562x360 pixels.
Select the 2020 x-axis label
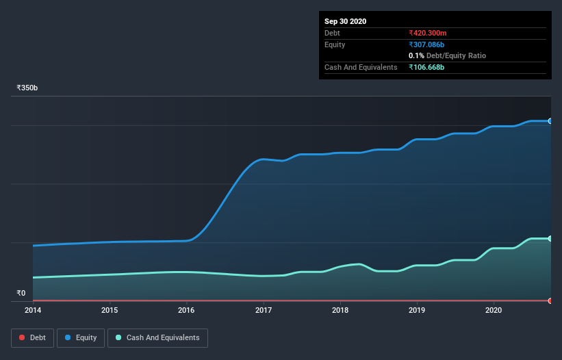coord(494,310)
